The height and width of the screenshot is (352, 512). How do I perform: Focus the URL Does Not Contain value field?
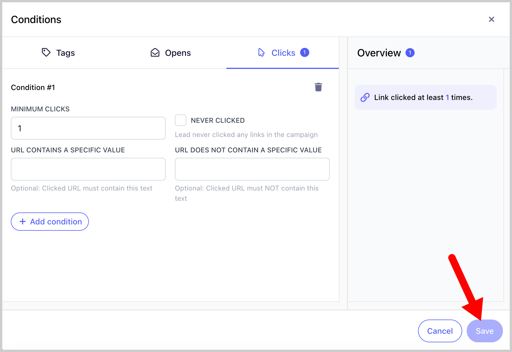(x=252, y=169)
